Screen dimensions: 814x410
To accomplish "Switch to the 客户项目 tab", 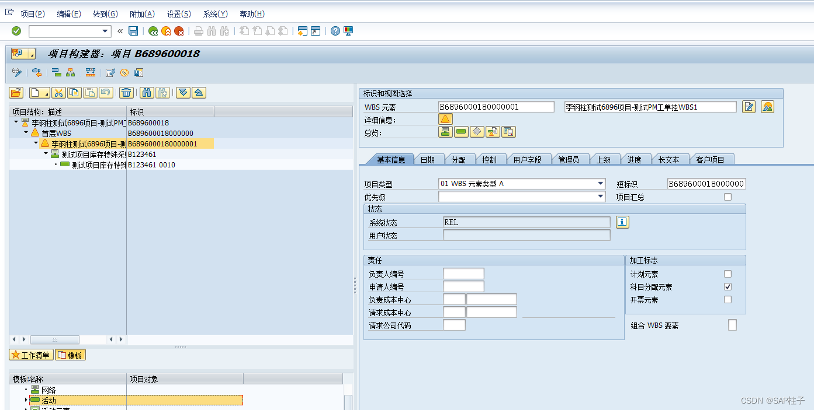I will click(711, 159).
